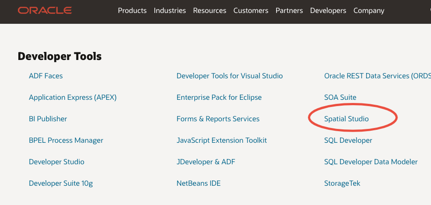The height and width of the screenshot is (205, 431).
Task: Open the ADF Faces link
Action: coord(46,76)
